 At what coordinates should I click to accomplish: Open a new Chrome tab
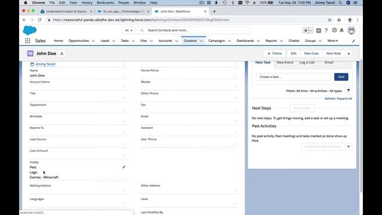[x=214, y=11]
